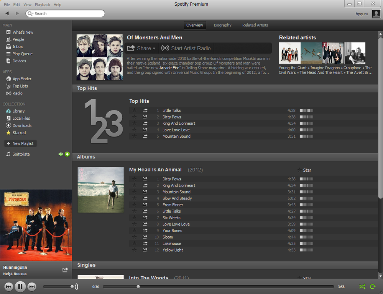Screen dimensions: 383x294
Task: Click the speaker now-playing icon on Soittolista
Action: [61, 154]
